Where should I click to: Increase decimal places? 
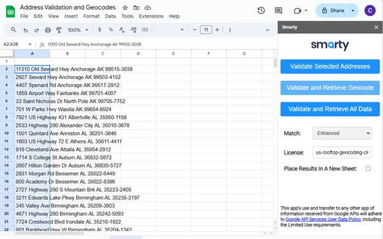pyautogui.click(x=133, y=30)
